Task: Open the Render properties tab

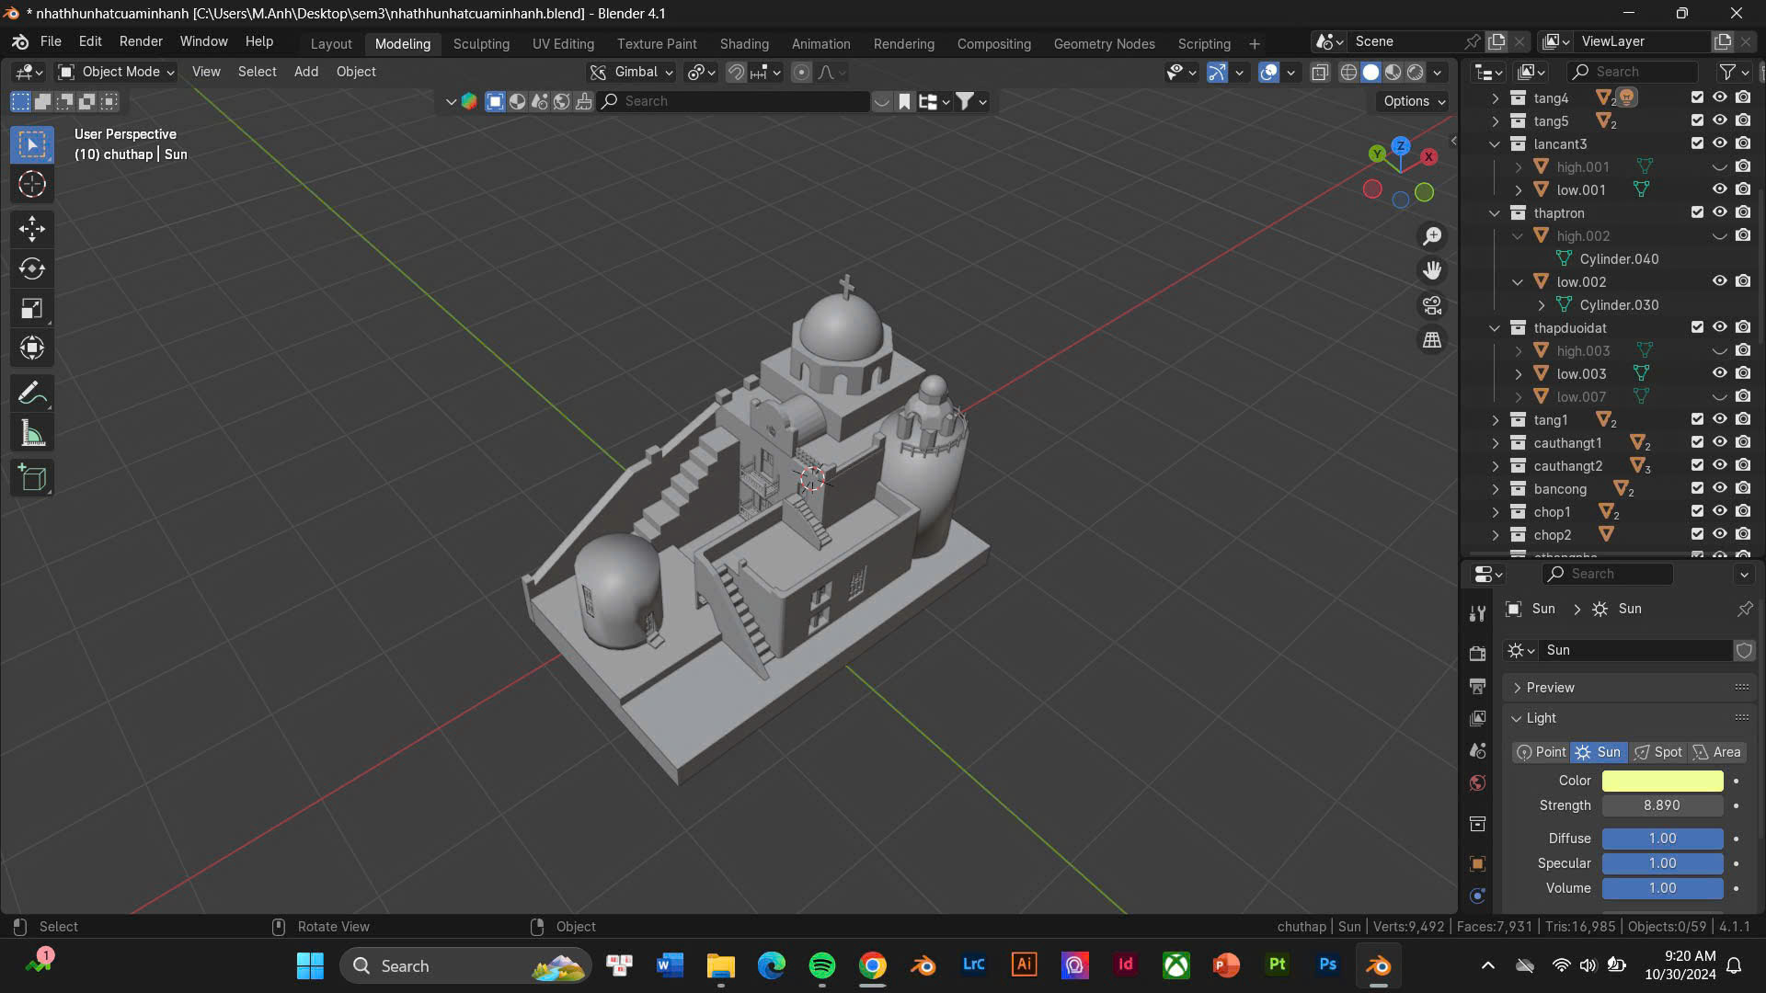Action: pyautogui.click(x=1477, y=653)
